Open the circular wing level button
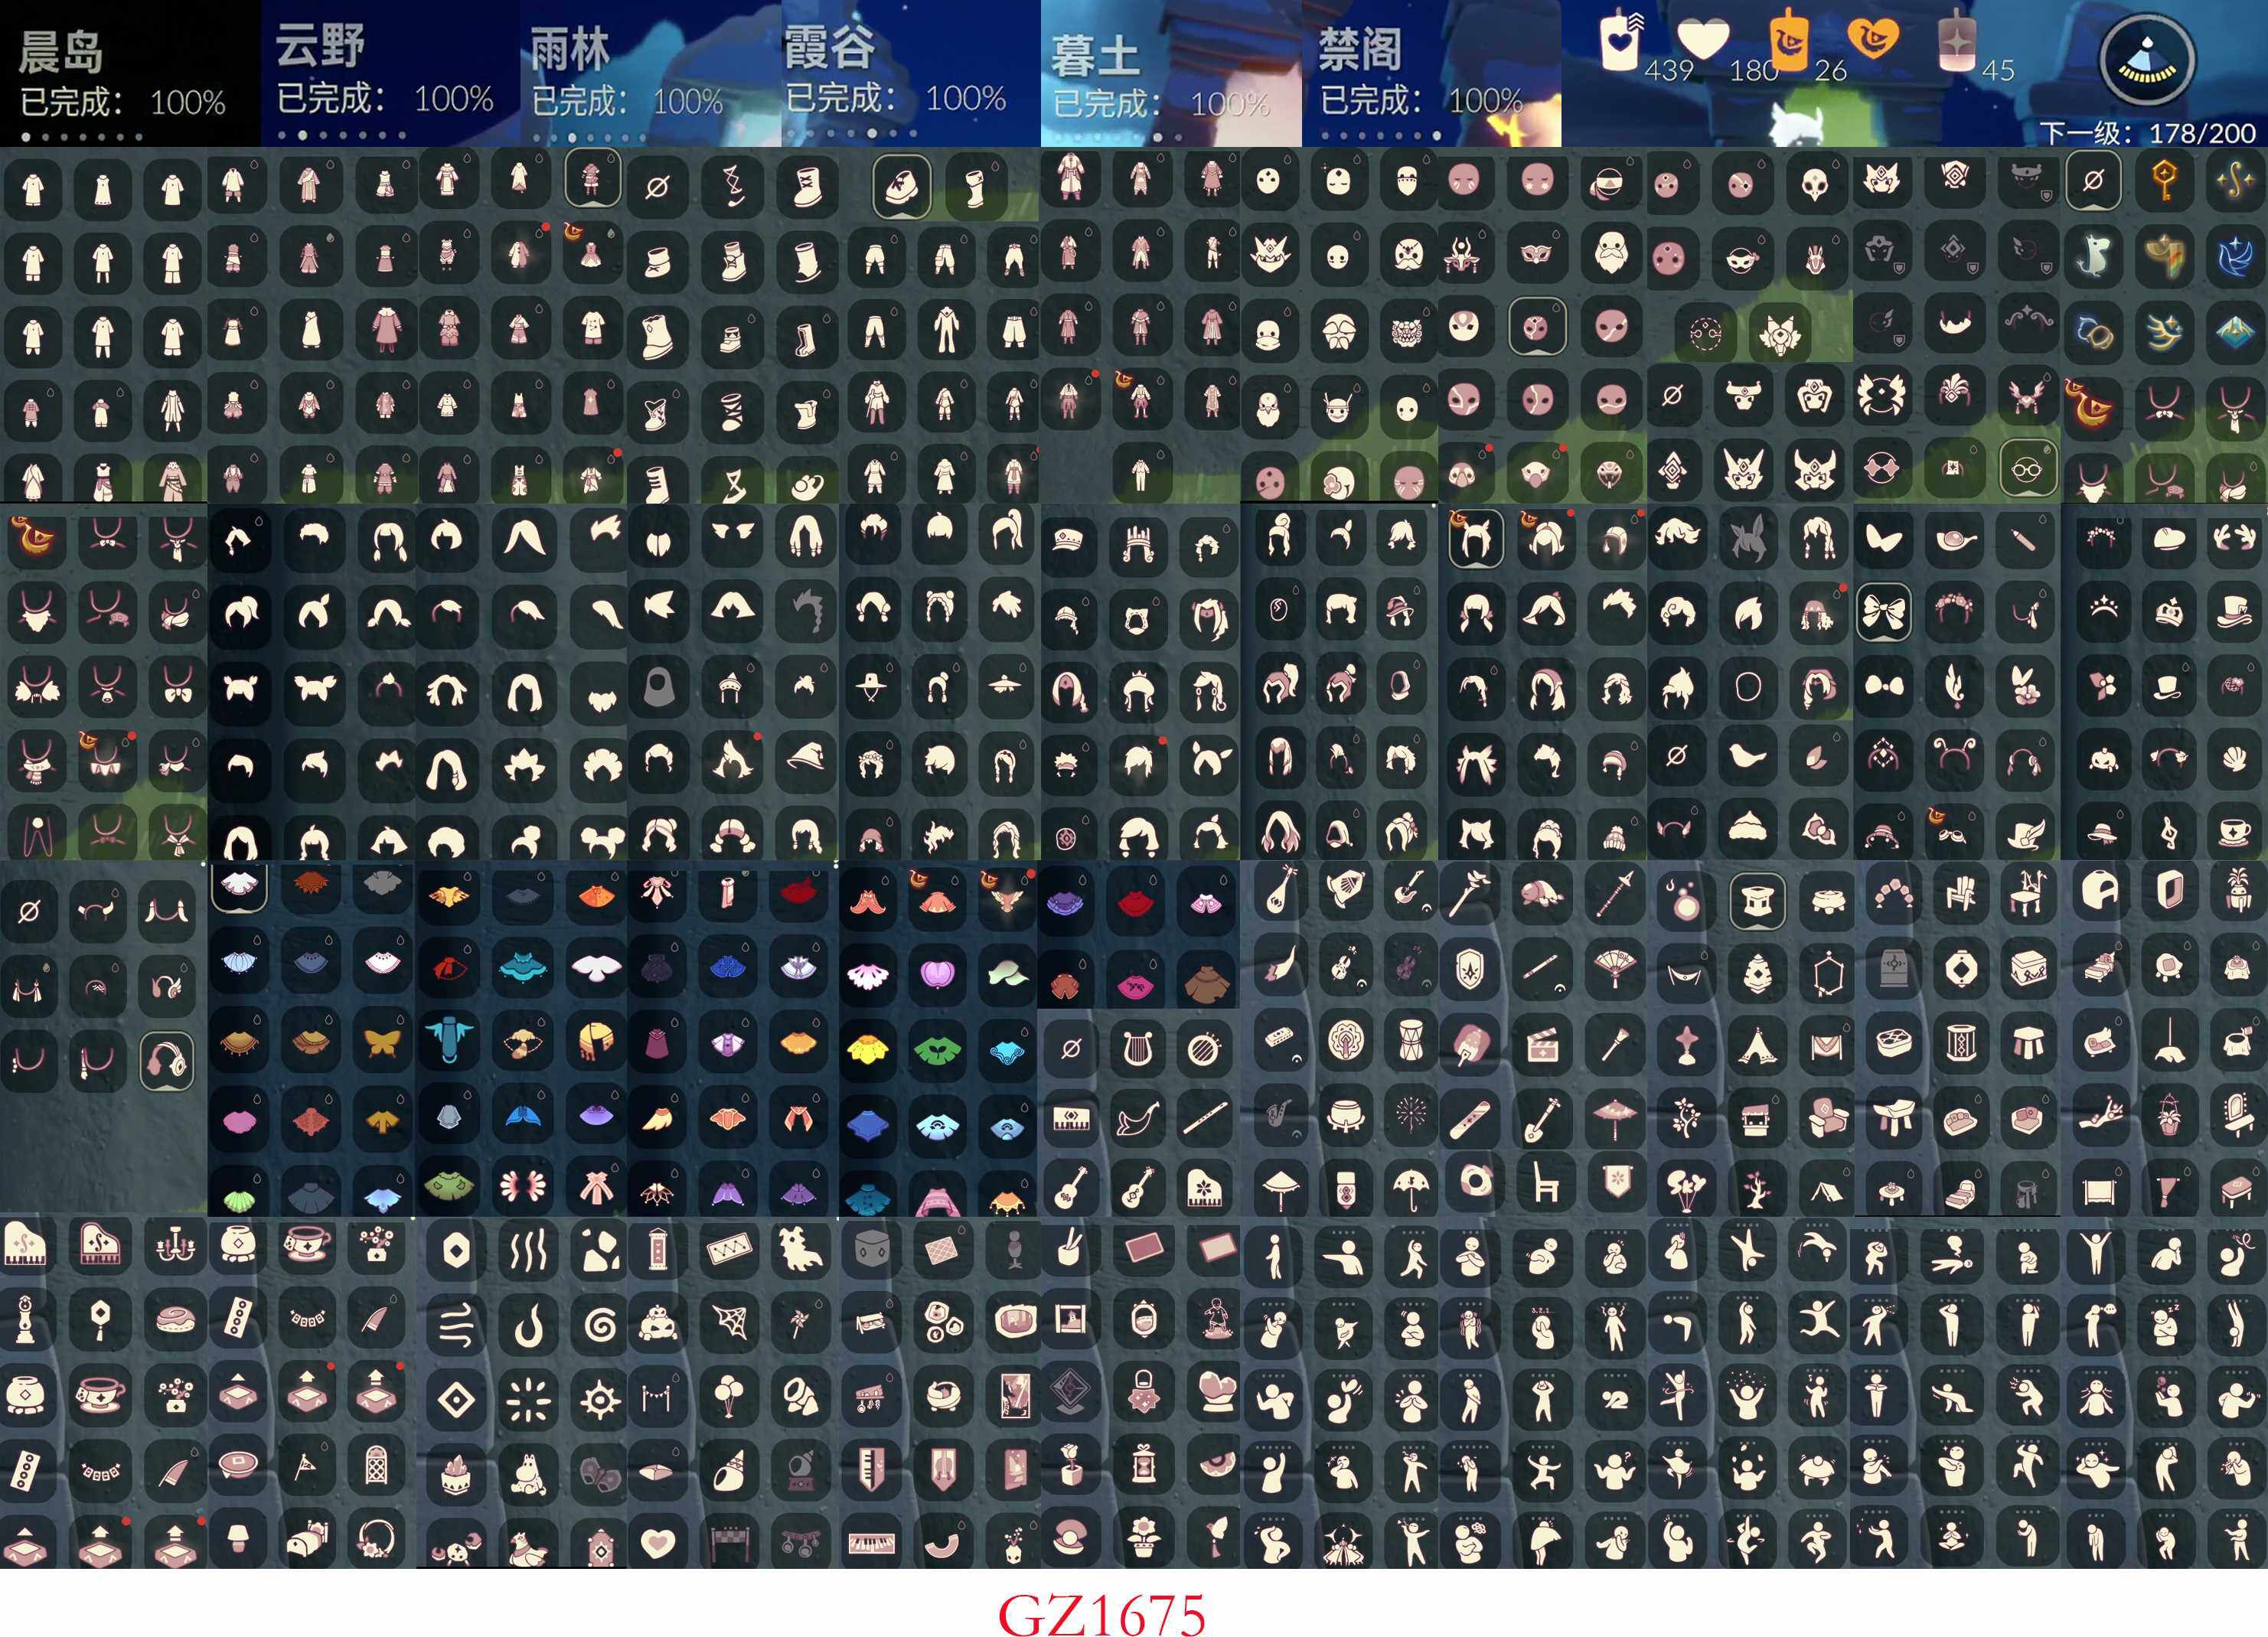This screenshot has width=2268, height=1637. [x=2146, y=60]
